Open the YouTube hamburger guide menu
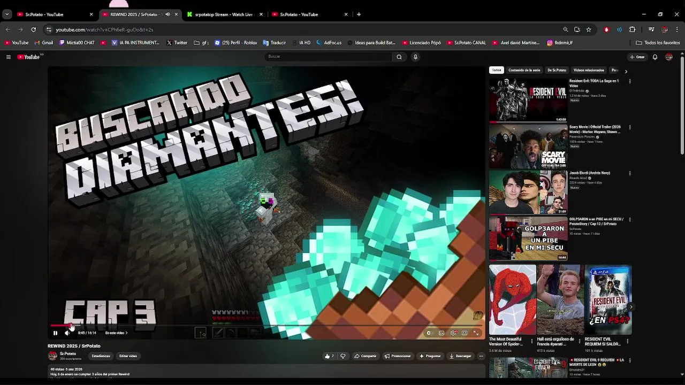The height and width of the screenshot is (385, 685). click(8, 57)
